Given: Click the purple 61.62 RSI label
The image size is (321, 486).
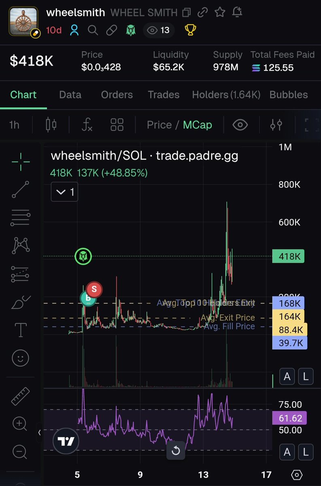Looking at the screenshot, I should [x=289, y=418].
